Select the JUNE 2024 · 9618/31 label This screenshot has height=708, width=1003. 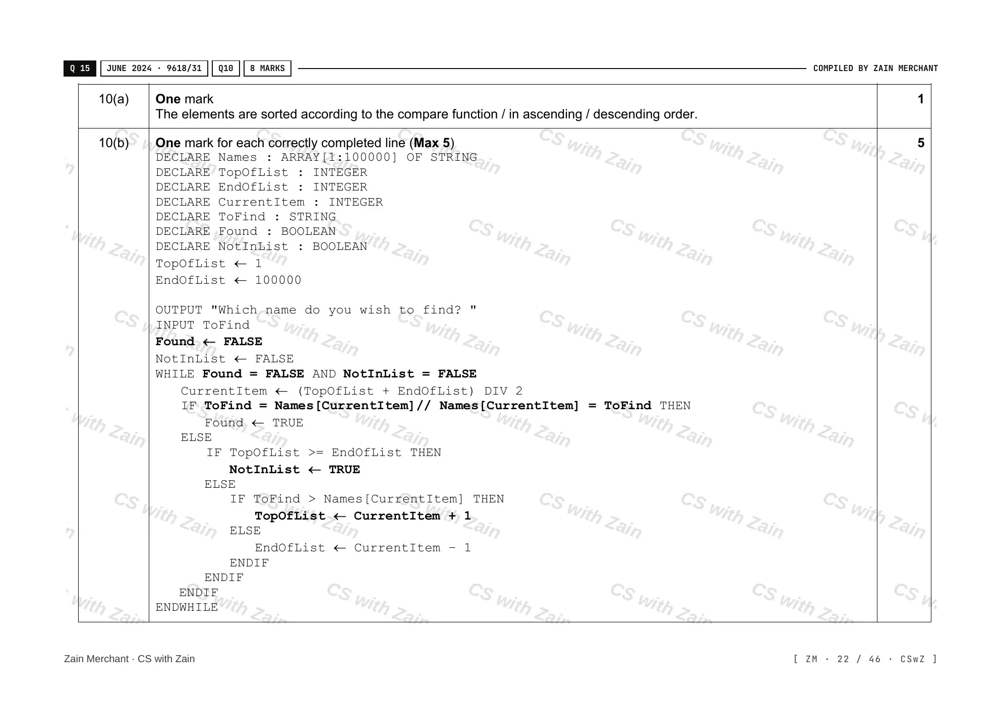pyautogui.click(x=154, y=69)
